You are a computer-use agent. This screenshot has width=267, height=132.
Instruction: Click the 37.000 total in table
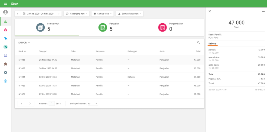click(x=197, y=77)
